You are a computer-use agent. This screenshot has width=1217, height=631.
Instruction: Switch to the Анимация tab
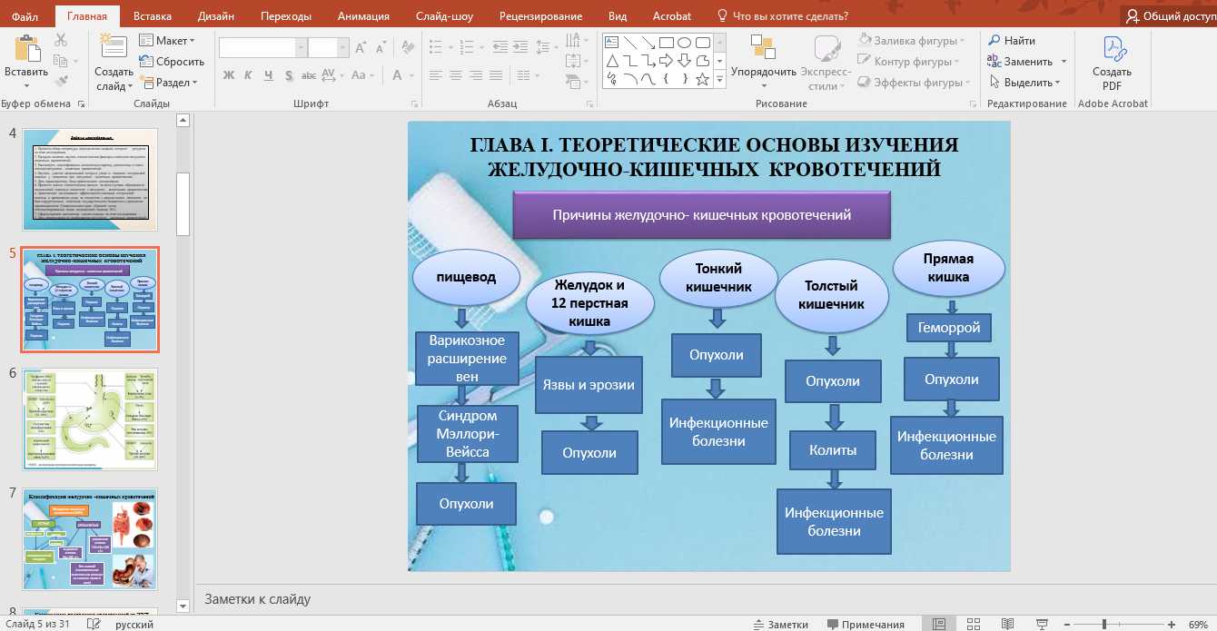pyautogui.click(x=363, y=16)
